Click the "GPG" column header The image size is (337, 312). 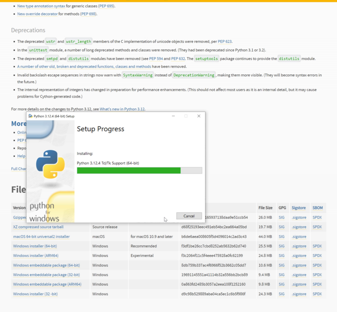[x=282, y=208]
